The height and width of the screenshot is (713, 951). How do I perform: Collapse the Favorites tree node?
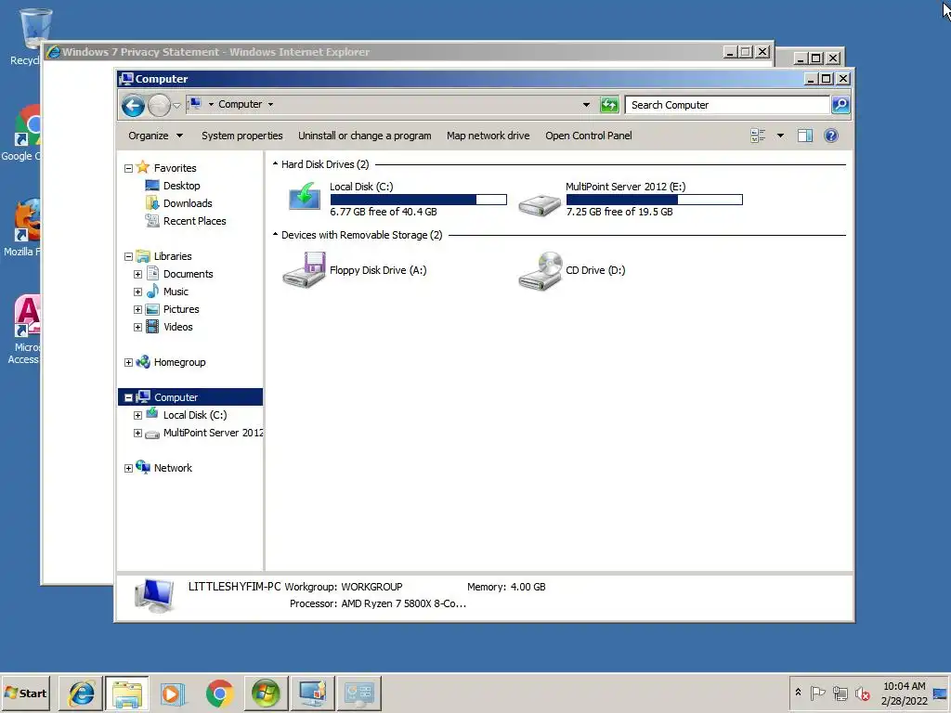[128, 169]
